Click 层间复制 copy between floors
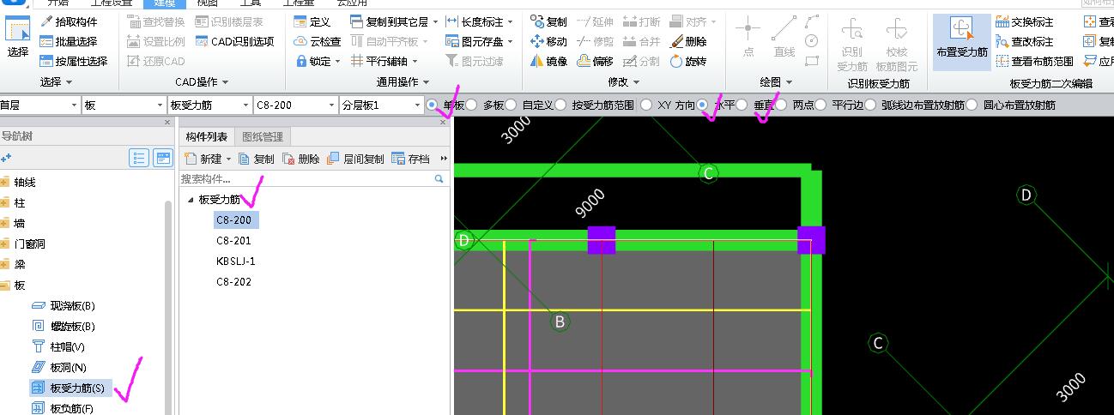 coord(356,159)
